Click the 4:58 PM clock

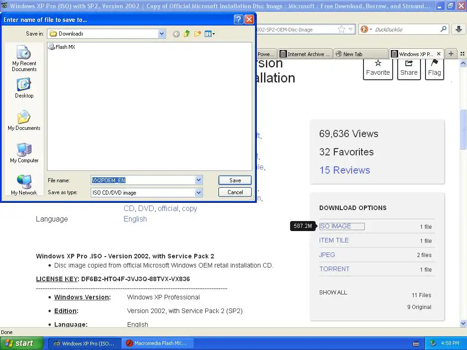450,343
